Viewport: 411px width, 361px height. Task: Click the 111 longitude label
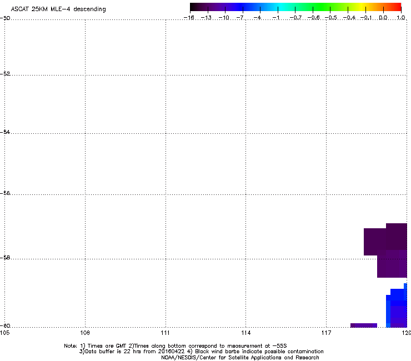coord(166,333)
